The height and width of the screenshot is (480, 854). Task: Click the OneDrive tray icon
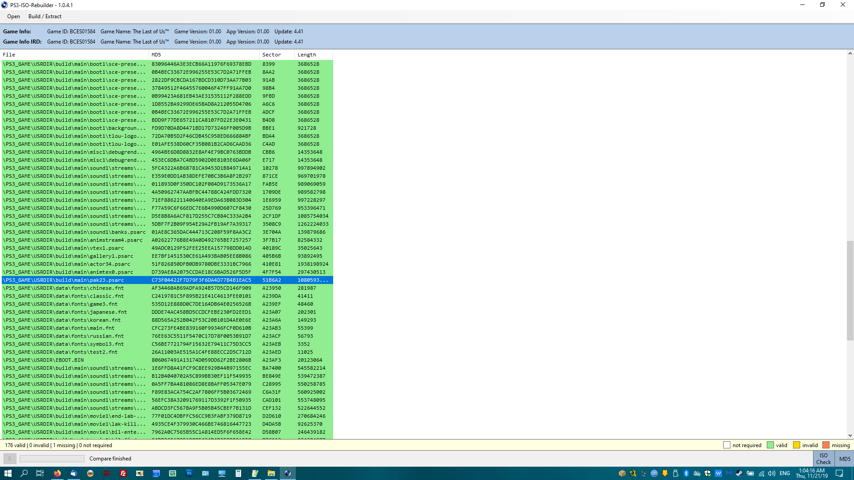pyautogui.click(x=697, y=473)
